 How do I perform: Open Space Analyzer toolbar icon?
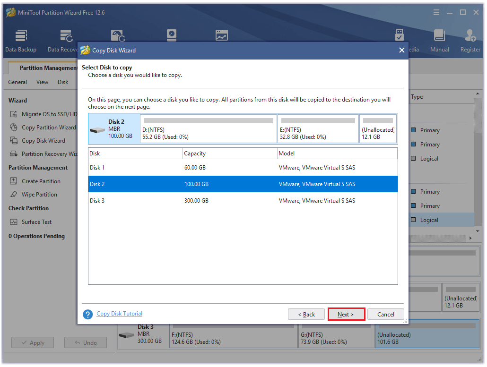[x=222, y=36]
